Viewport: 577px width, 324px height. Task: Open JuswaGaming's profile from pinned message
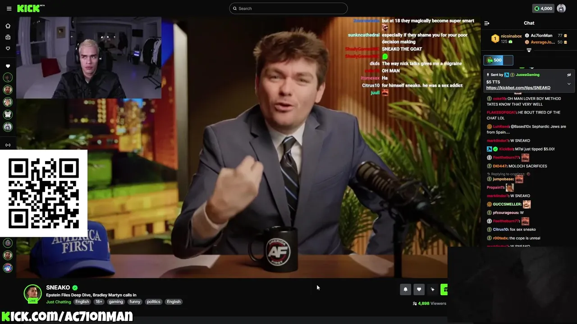click(x=527, y=75)
